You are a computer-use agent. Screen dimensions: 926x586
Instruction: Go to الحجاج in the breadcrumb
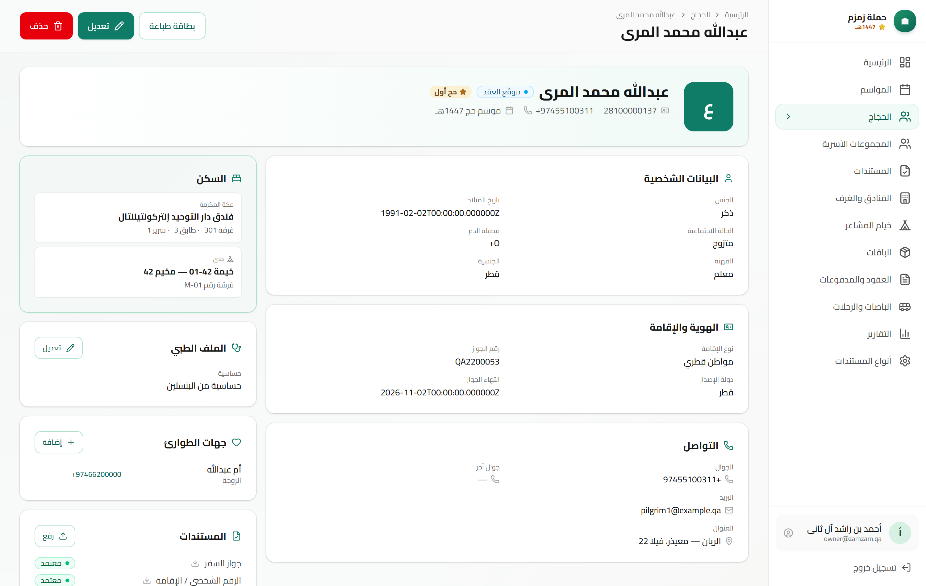tap(700, 14)
